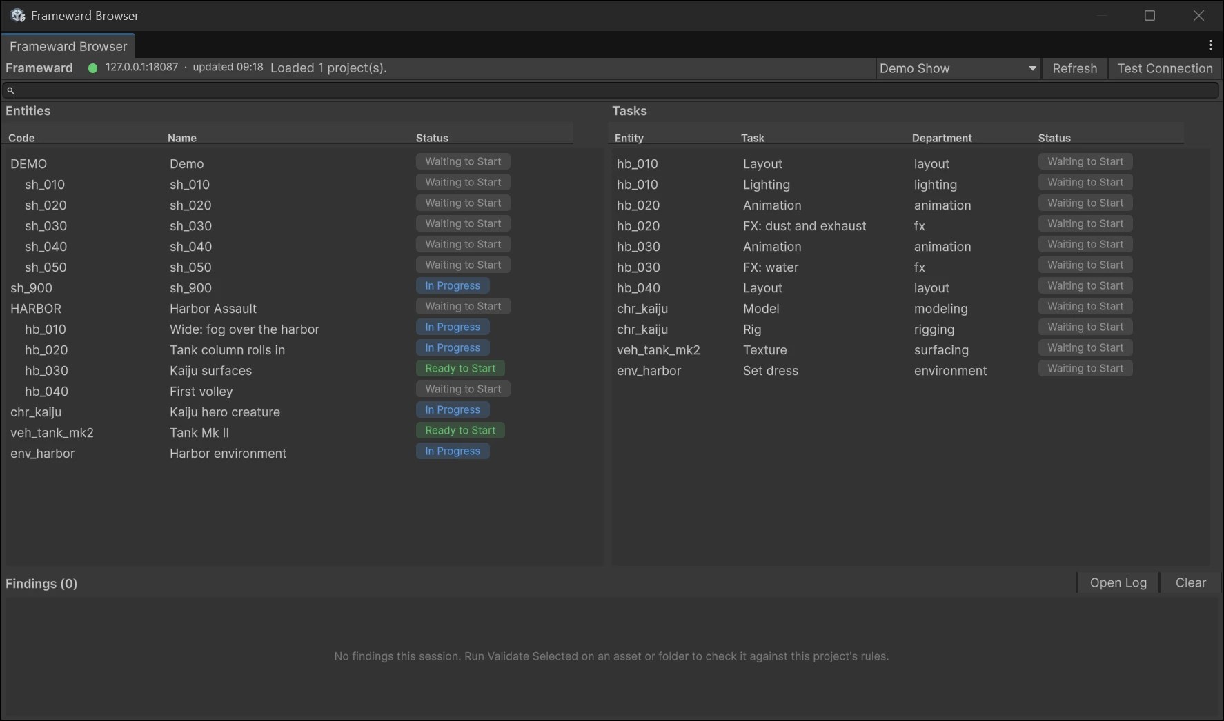The height and width of the screenshot is (721, 1224).
Task: Click the 'First volley' entity name
Action: [201, 391]
